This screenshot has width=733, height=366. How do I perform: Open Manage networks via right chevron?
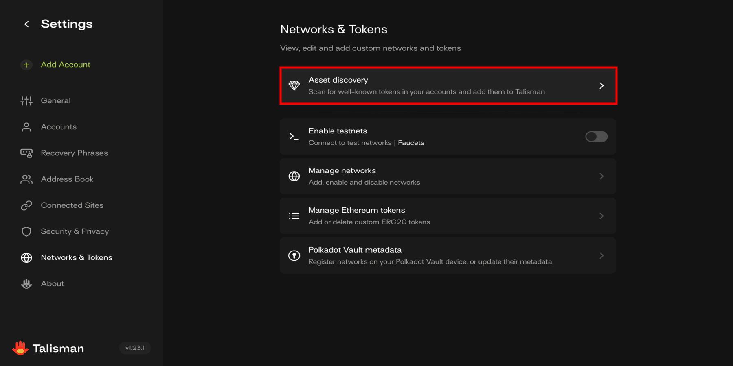[601, 176]
